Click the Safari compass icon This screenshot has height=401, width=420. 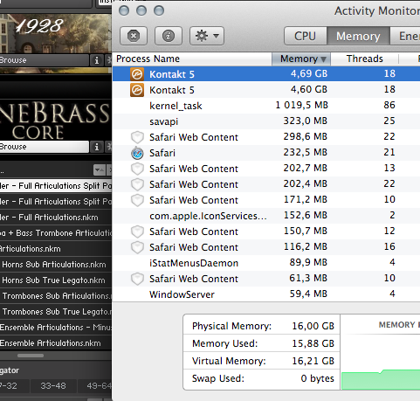(137, 153)
